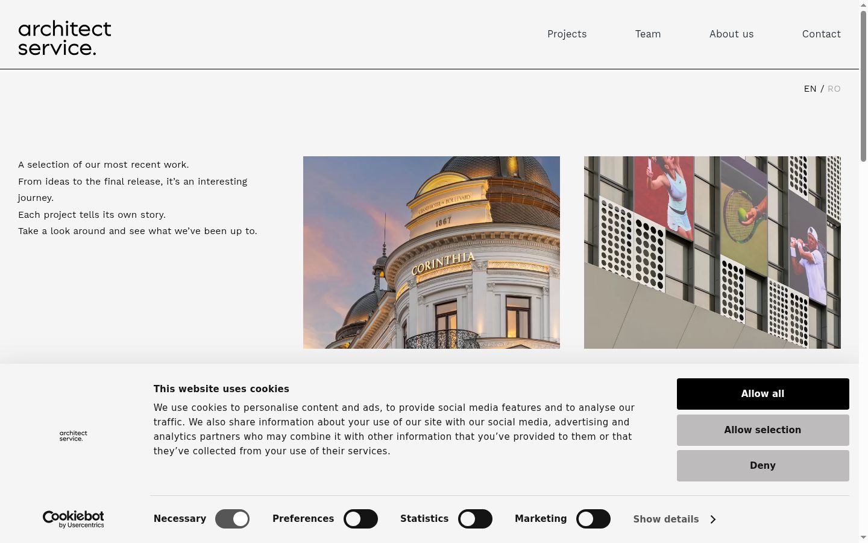The width and height of the screenshot is (868, 543).
Task: Click the small architect service logo in cookie banner
Action: [74, 436]
